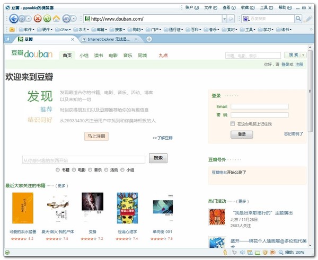Open a new tab with plus button
This screenshot has width=318, height=260.
point(149,39)
